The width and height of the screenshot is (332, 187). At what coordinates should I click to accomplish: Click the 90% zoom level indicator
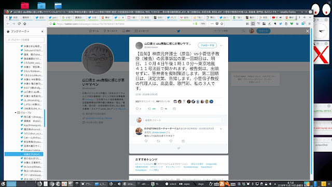[203, 24]
